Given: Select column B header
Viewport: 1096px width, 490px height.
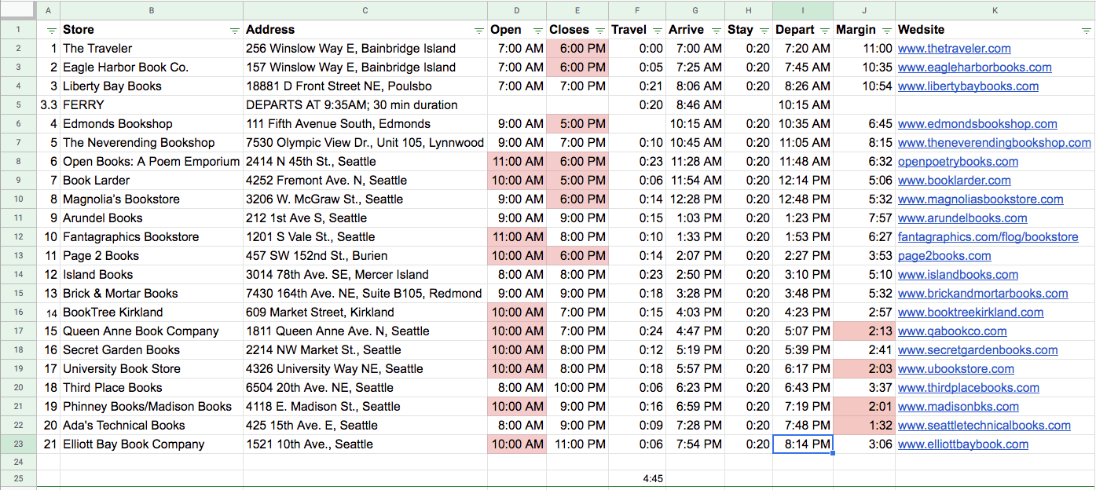Looking at the screenshot, I should pos(152,10).
